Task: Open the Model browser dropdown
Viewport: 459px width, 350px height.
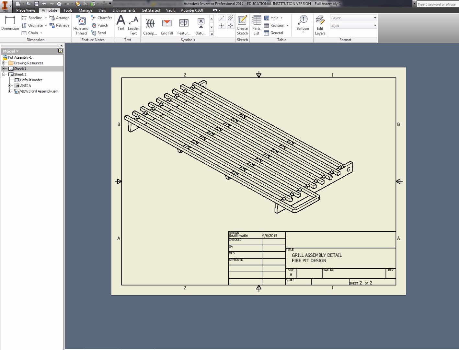Action: (11, 51)
